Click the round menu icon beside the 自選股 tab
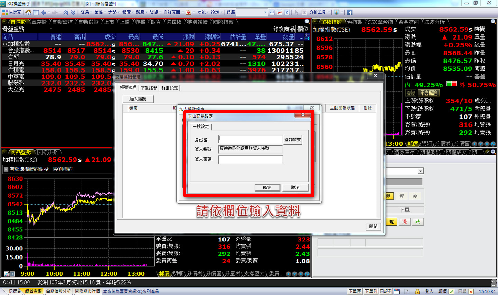 click(x=4, y=22)
